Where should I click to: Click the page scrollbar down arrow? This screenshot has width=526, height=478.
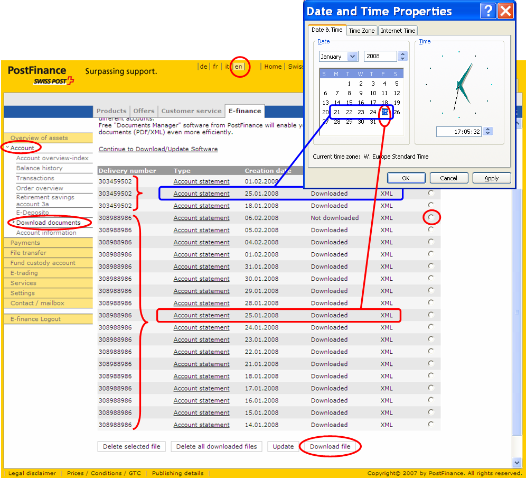pos(516,463)
